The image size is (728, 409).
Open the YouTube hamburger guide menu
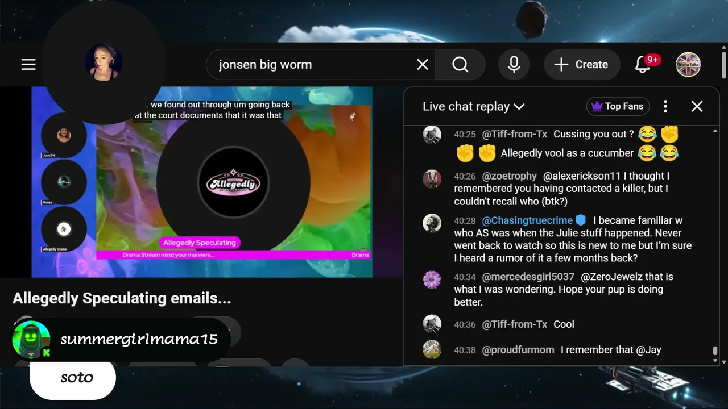click(x=28, y=65)
